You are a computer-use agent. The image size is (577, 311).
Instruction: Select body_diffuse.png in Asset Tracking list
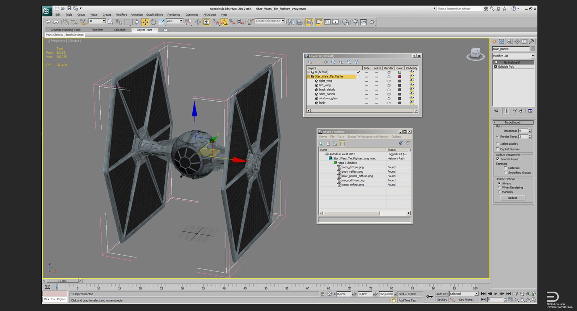tap(353, 167)
